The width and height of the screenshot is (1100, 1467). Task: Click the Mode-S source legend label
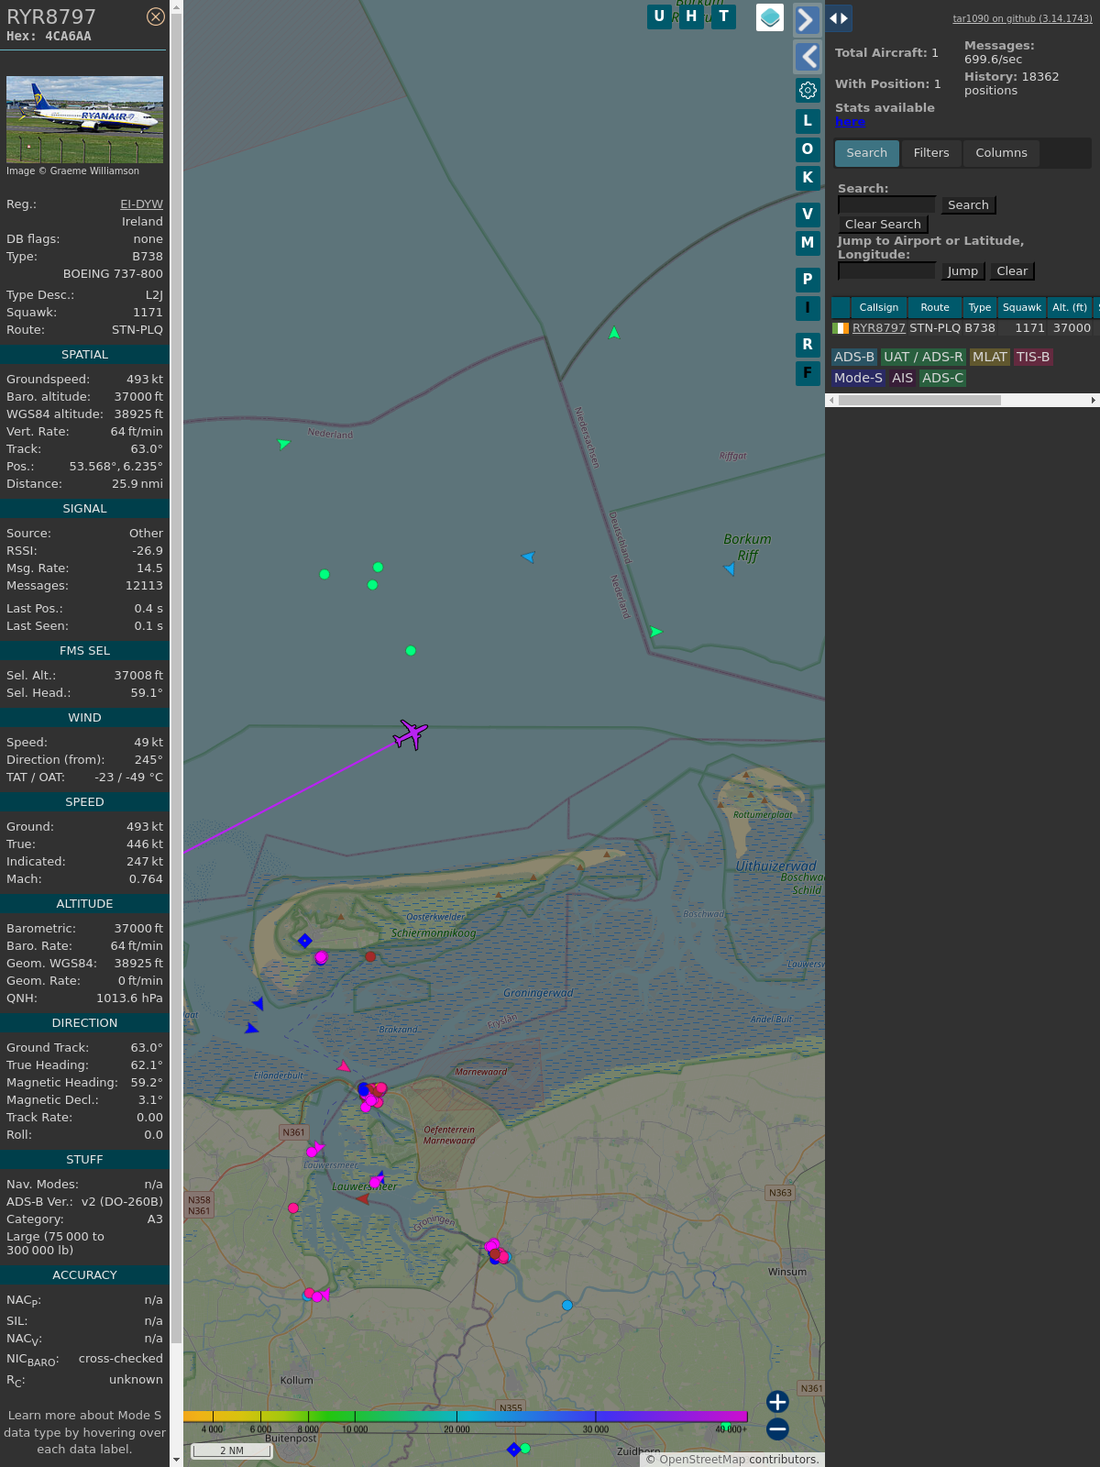(859, 378)
